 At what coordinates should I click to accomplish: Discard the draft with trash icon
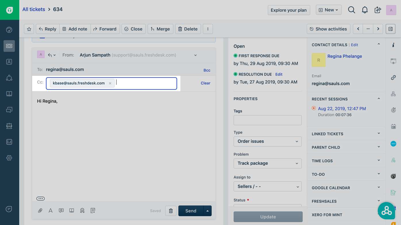tap(171, 211)
